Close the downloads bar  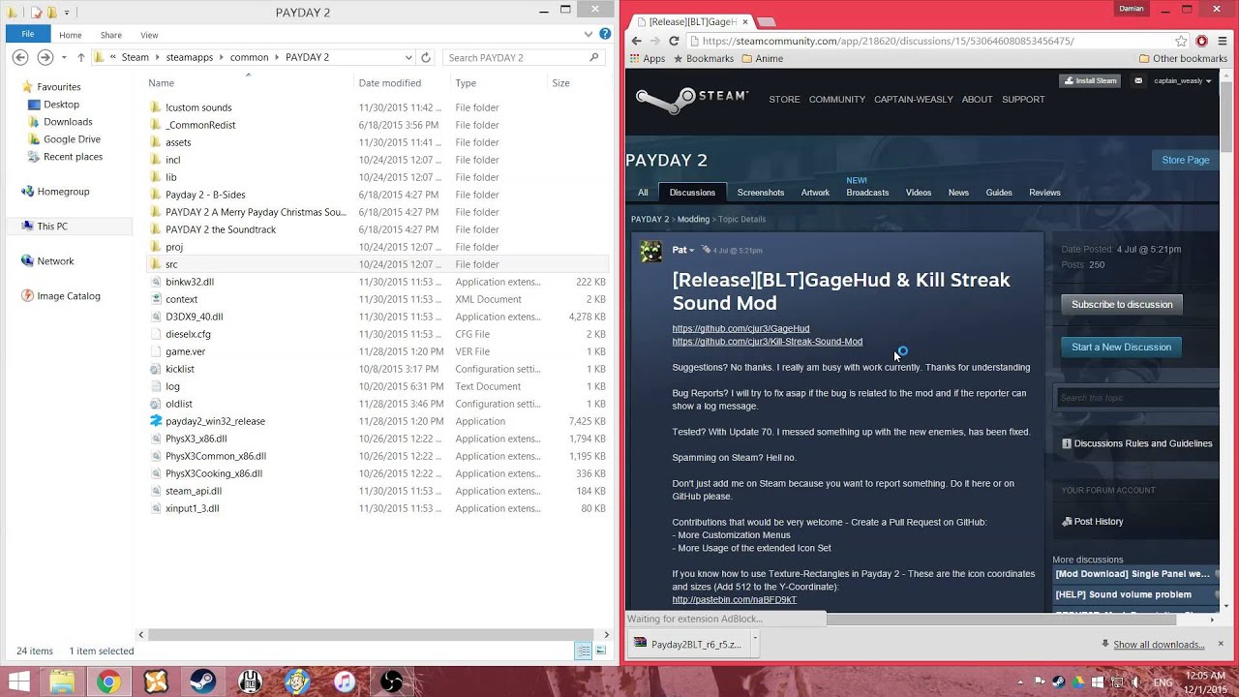click(x=1221, y=644)
